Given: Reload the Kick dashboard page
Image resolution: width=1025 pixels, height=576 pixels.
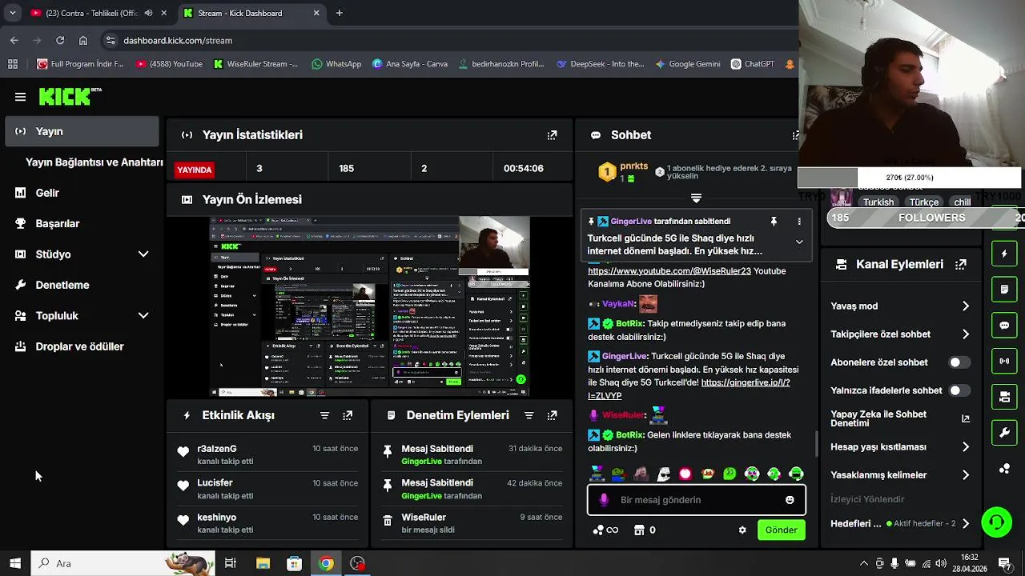Looking at the screenshot, I should 60,40.
